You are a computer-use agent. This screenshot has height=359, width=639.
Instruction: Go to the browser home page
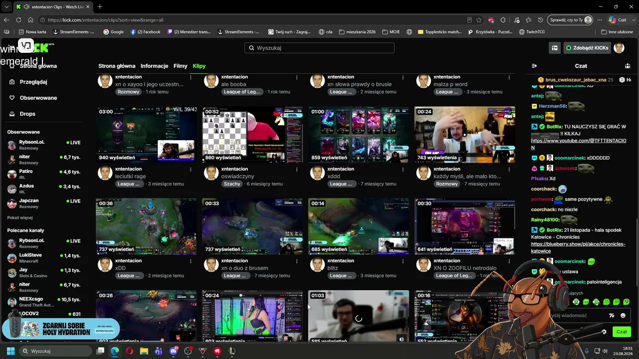tap(30, 20)
